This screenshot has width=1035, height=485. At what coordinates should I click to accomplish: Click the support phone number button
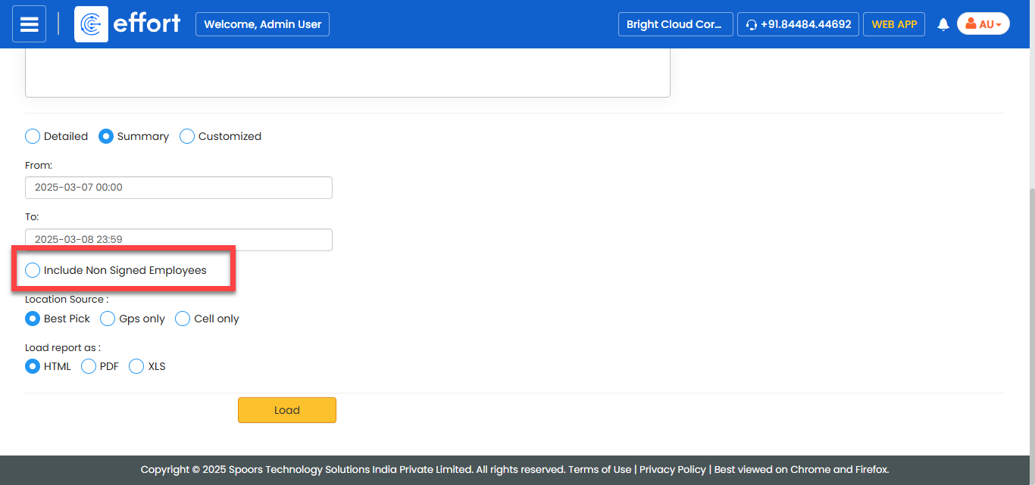[x=798, y=24]
